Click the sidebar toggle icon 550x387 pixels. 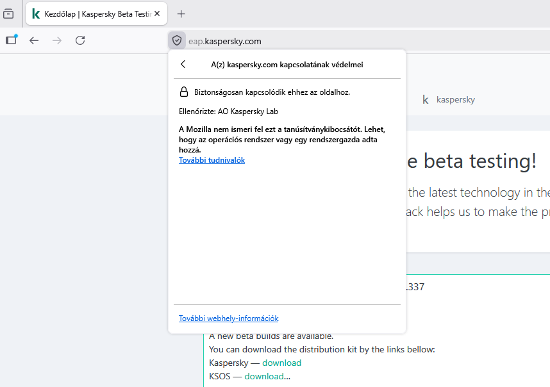pyautogui.click(x=12, y=40)
